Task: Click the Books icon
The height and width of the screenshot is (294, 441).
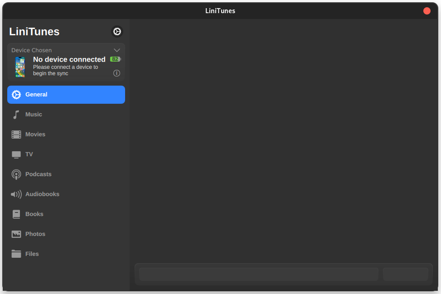Action: pos(16,214)
